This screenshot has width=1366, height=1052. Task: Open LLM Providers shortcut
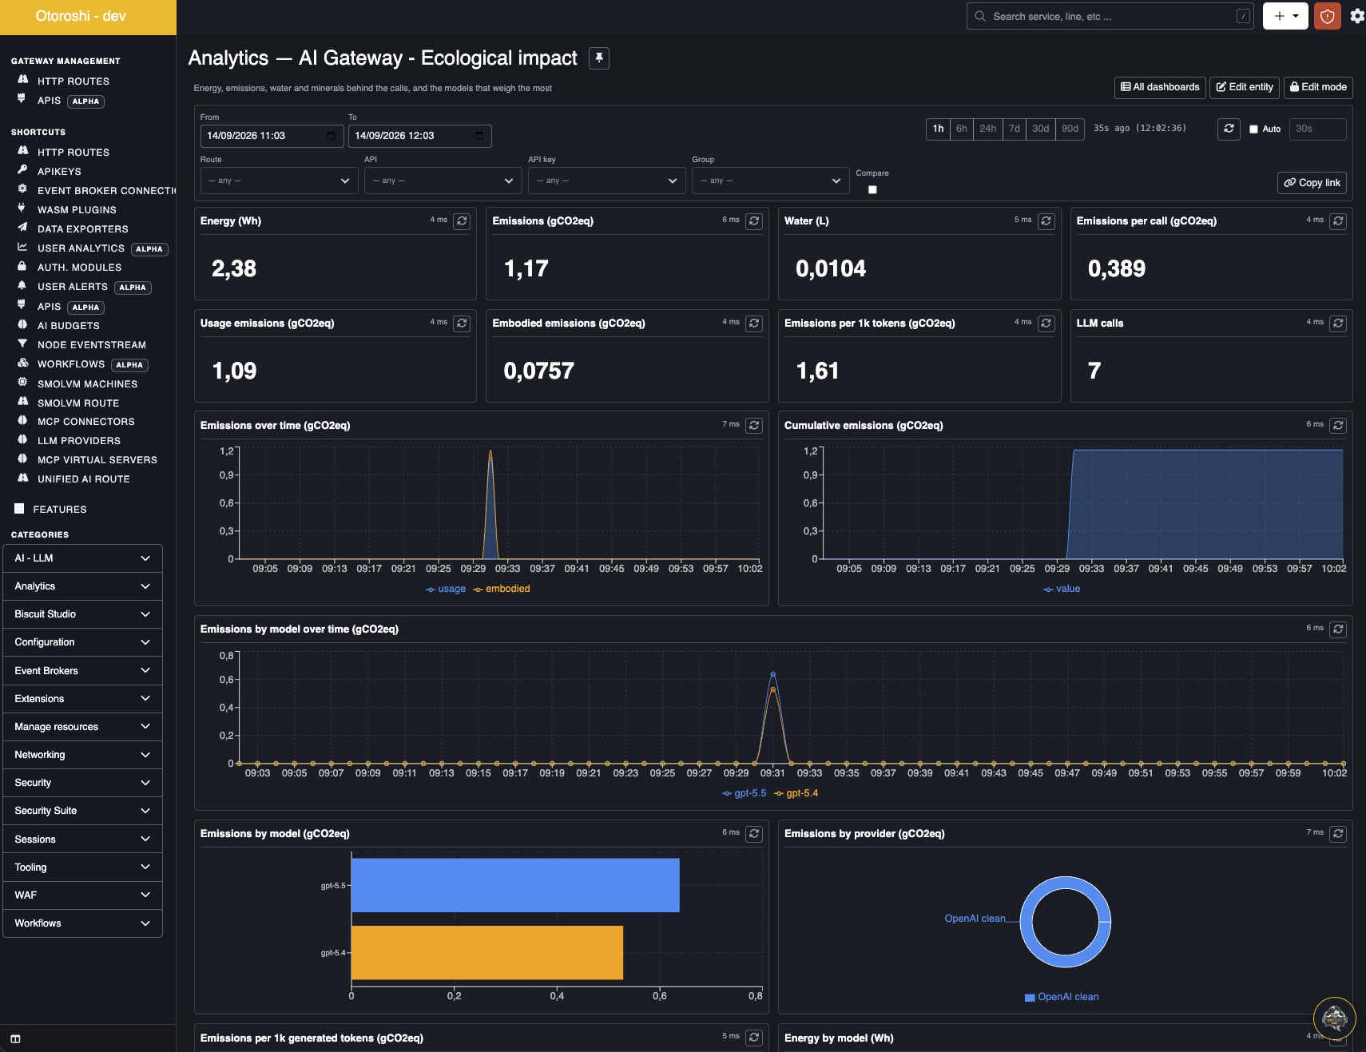click(x=79, y=441)
